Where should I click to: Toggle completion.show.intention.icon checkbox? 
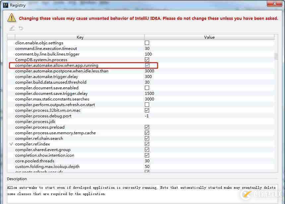pos(147,155)
